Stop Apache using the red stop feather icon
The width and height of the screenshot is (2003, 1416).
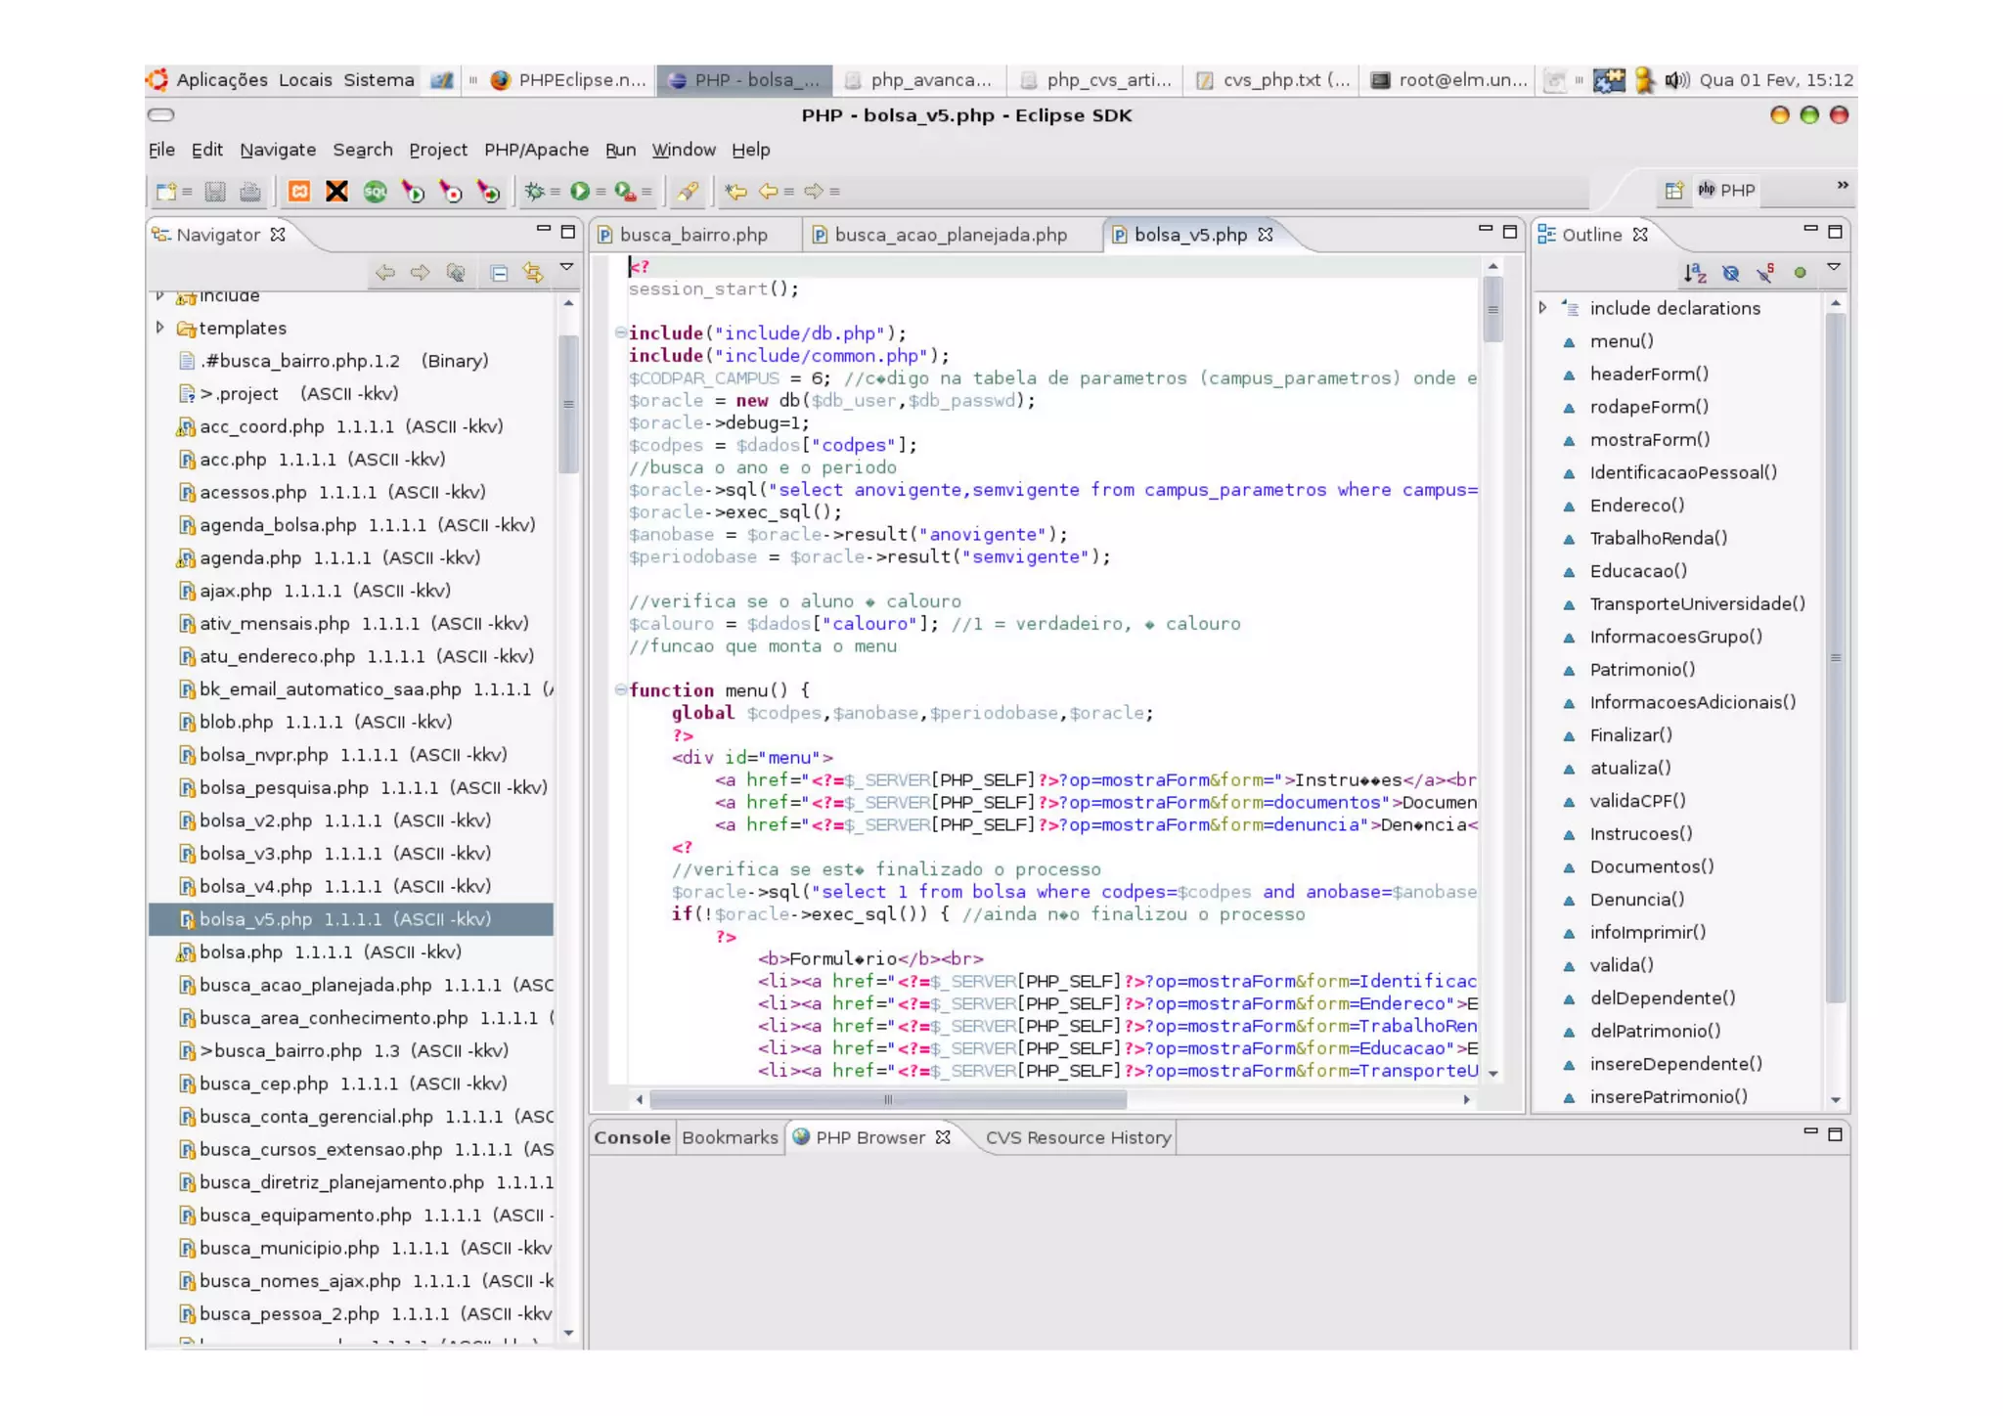tap(451, 192)
